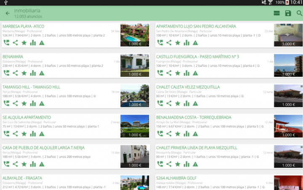Viewport: 303px width, 190px height.
Task: Open APARTAMENTO LUJO SAN PEDRO ALCANTARA title
Action: 196,26
